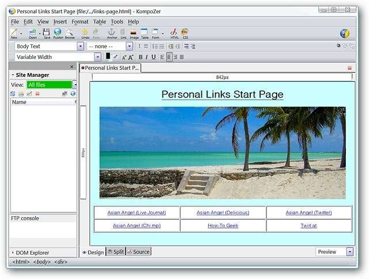The width and height of the screenshot is (369, 279).
Task: Toggle underline formatting
Action: (153, 57)
